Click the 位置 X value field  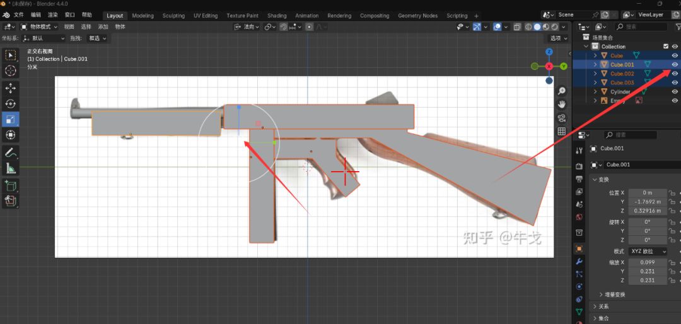(647, 193)
